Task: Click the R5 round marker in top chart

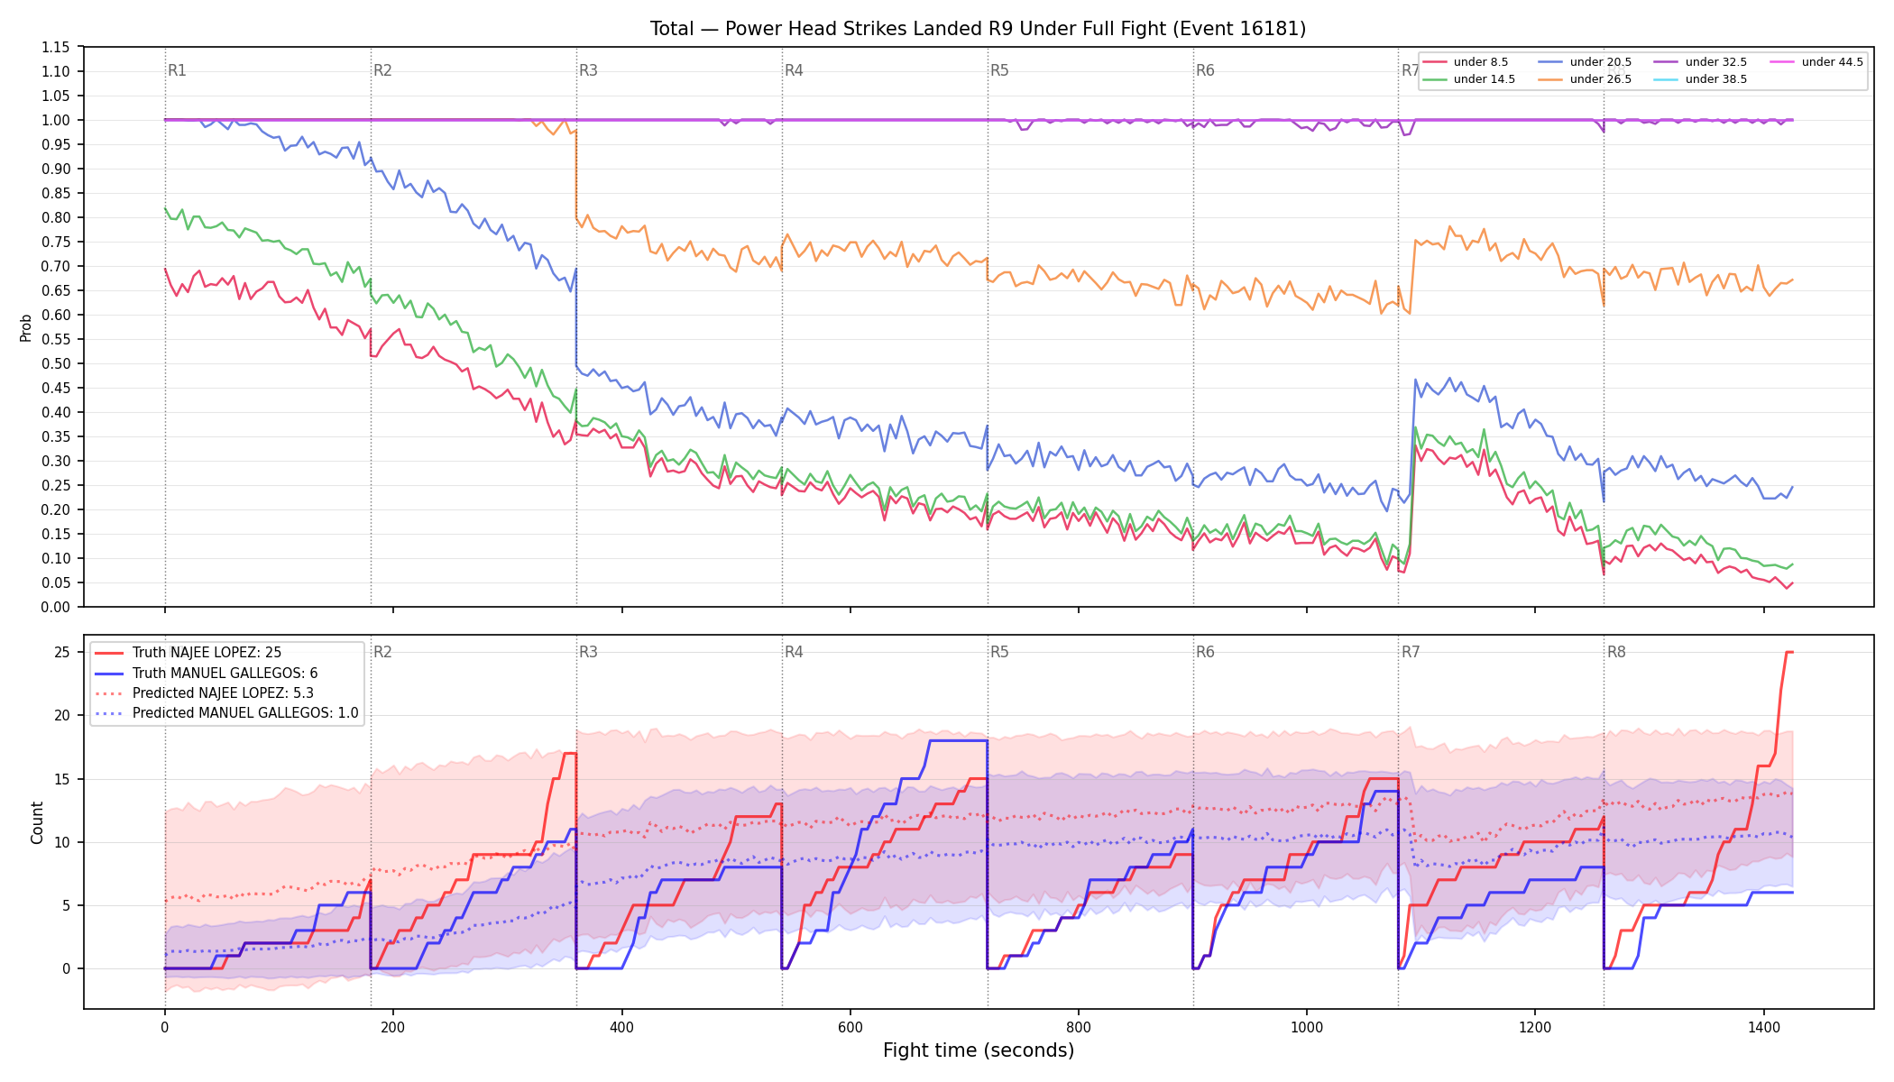Action: pos(999,70)
